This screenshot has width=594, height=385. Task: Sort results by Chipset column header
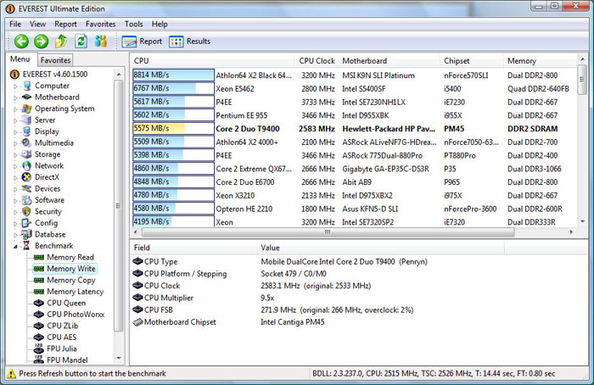click(472, 61)
